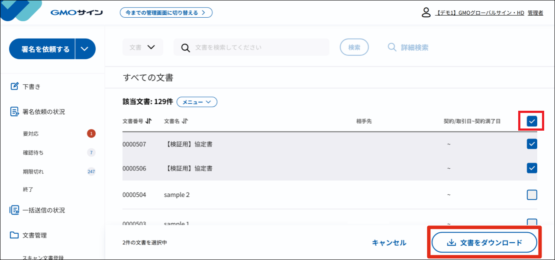Screen dimensions: 555x260
Task: Click the Drafts (下書き) pencil icon
Action: [15, 87]
